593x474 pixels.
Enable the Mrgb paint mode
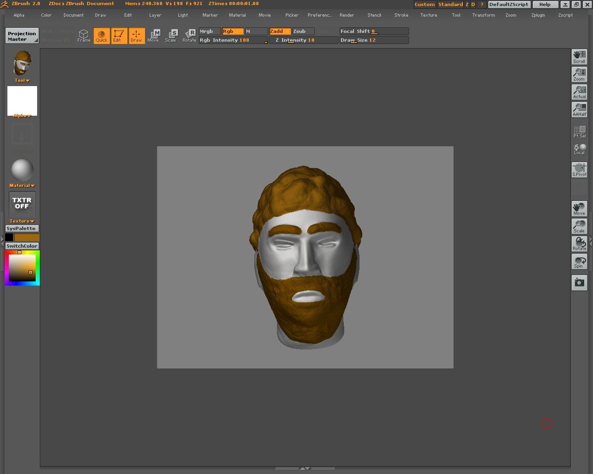pyautogui.click(x=209, y=31)
